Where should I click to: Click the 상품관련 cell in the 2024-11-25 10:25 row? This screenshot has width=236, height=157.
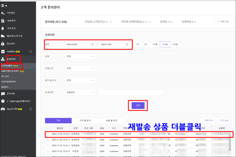(127, 134)
